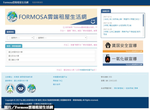Viewport: 150px width, 110px height.
Task: Click the 學校管理者 feedback link
Action: pos(118,88)
